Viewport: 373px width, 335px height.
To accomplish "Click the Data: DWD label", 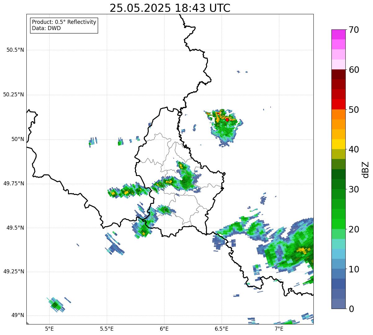I will click(x=46, y=29).
